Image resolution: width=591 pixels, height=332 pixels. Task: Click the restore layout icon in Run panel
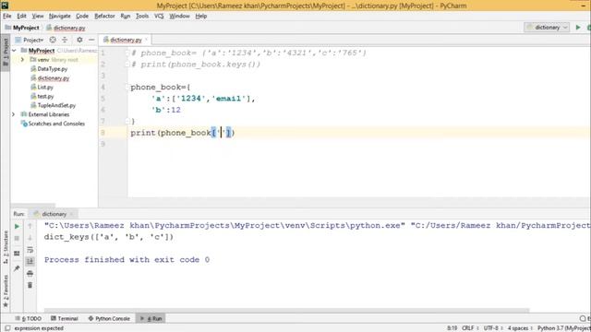[17, 254]
